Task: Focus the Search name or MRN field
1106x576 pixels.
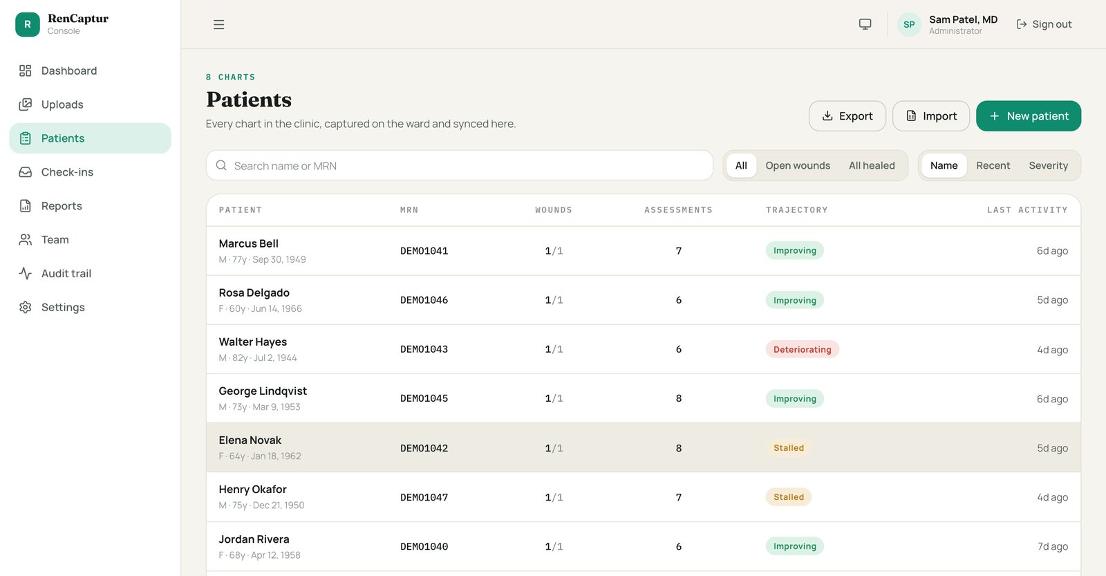Action: (460, 165)
